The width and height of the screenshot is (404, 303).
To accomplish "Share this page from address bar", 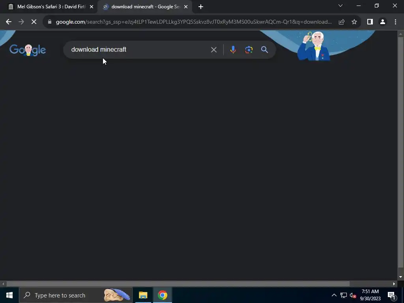I will tap(342, 22).
